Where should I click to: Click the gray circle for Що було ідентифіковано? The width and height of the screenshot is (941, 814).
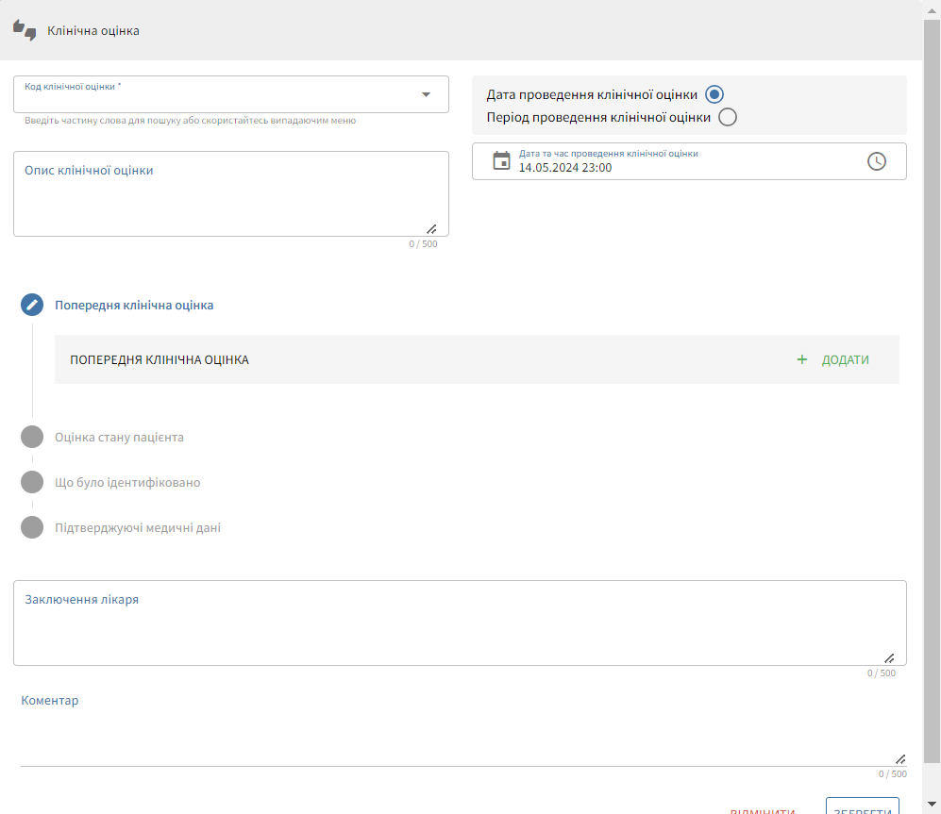pos(32,482)
